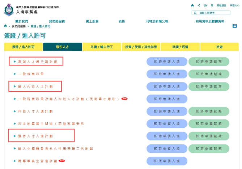Click 即時申請入境 for 科技人才入境計劃
This screenshot has height=169, width=242.
[167, 111]
